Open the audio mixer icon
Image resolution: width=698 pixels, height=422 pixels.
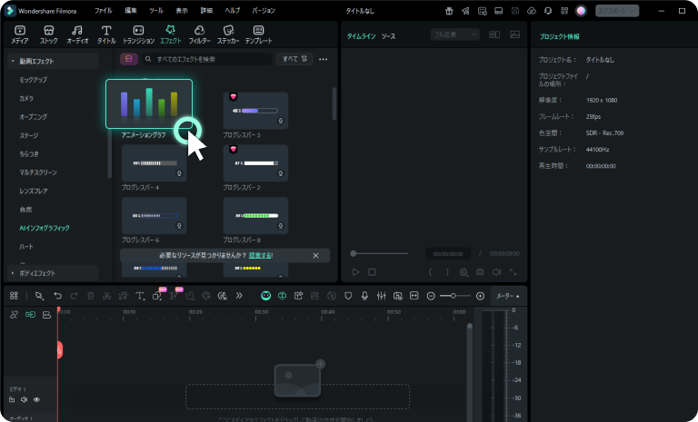tap(381, 296)
